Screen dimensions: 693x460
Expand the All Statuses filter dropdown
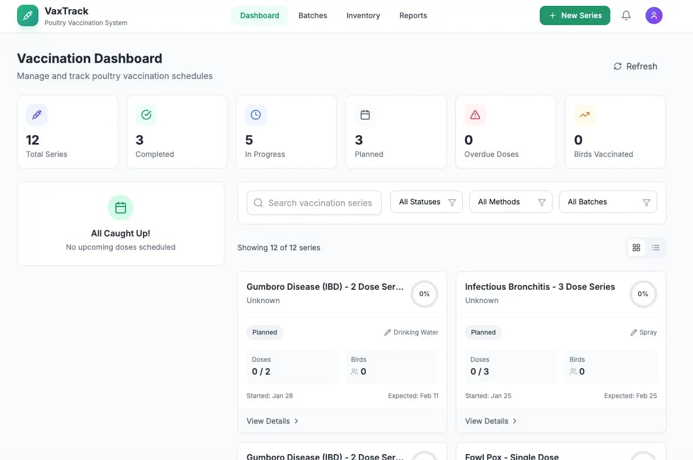click(x=426, y=202)
